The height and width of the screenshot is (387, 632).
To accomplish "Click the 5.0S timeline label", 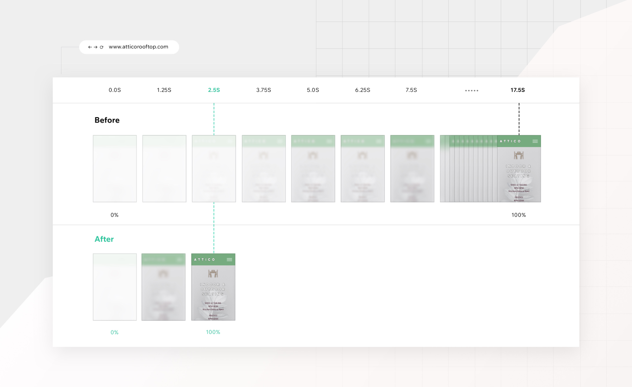I will [x=313, y=90].
